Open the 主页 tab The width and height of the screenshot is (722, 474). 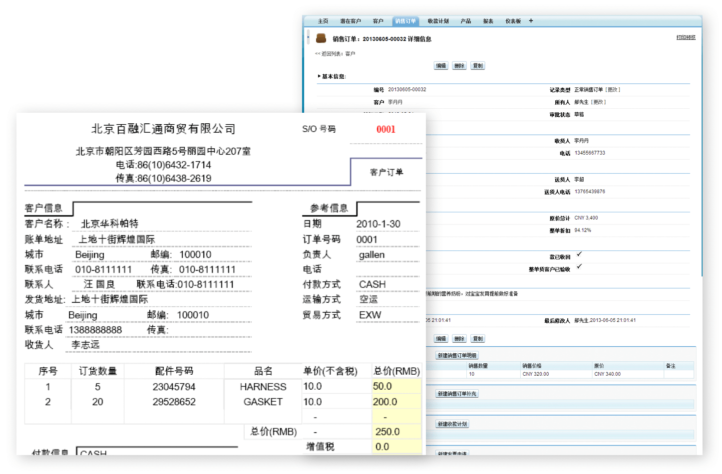[x=323, y=21]
